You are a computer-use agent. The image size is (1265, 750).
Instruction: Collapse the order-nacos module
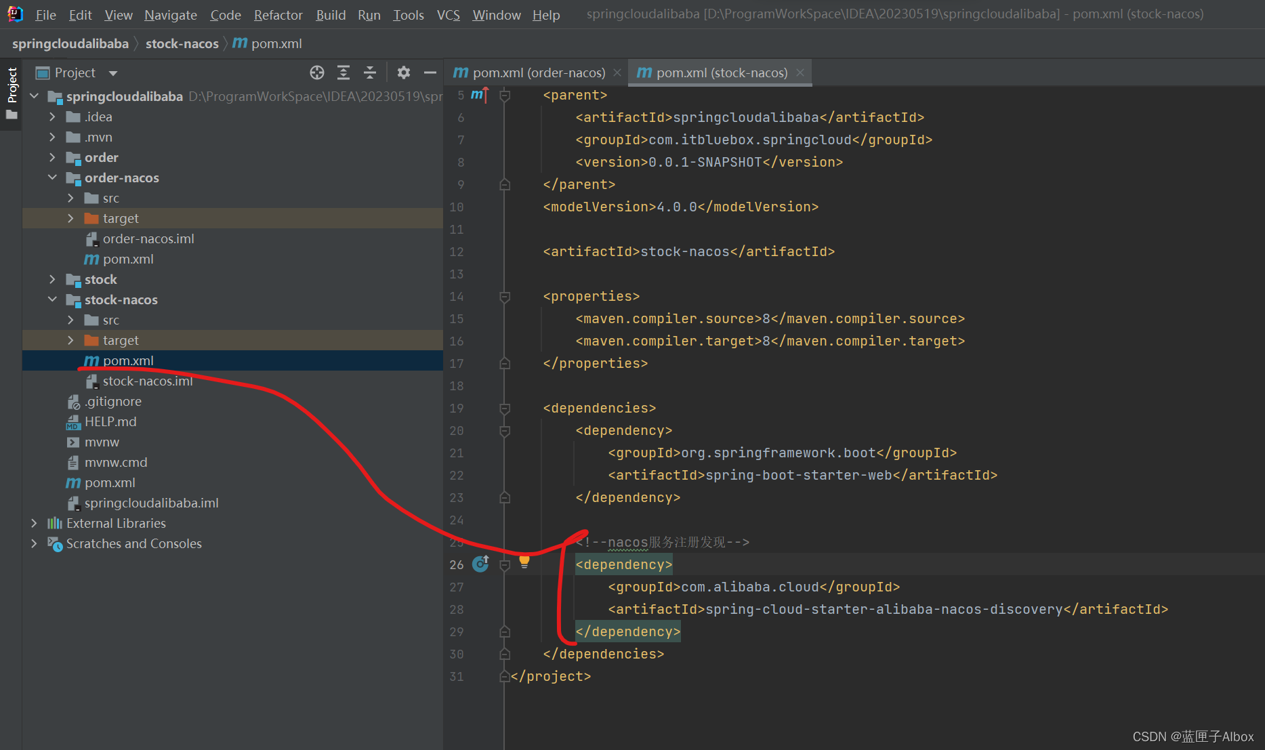pyautogui.click(x=52, y=178)
